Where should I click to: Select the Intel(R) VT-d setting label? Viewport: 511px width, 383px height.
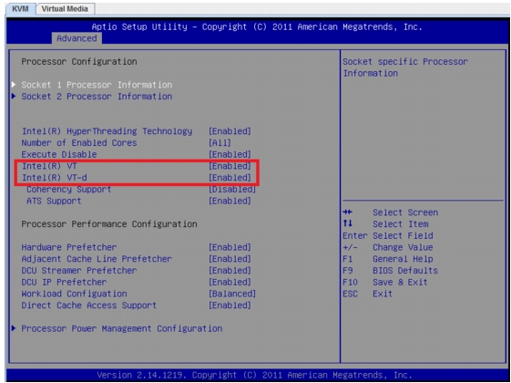click(55, 178)
